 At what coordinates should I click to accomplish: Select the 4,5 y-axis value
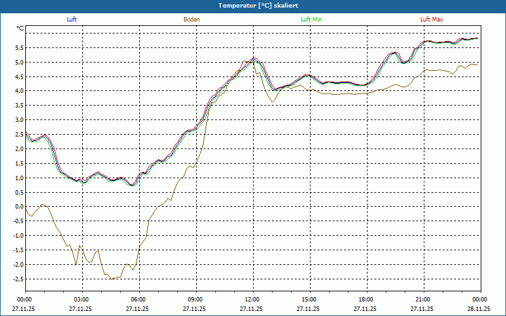20,76
